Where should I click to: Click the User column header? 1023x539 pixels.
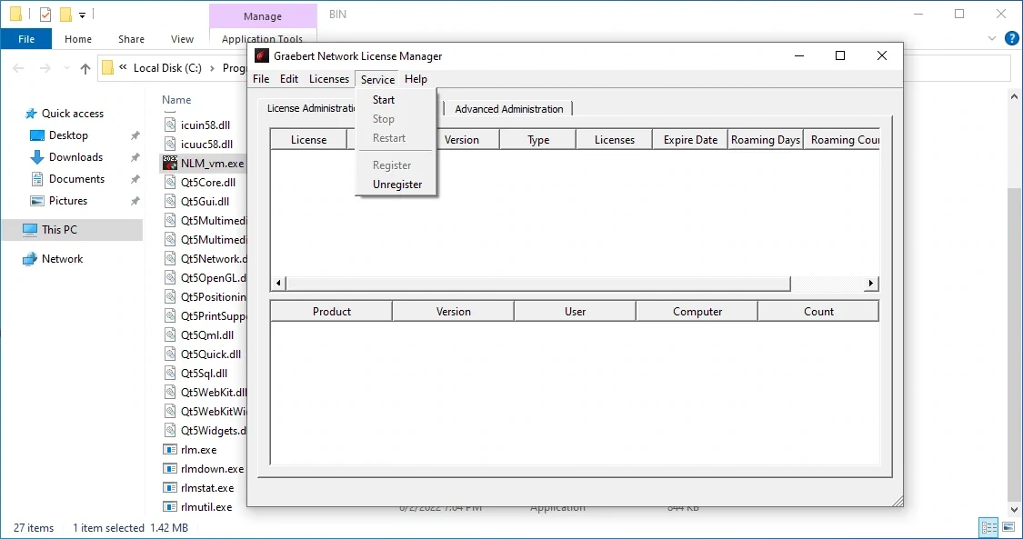coord(575,312)
